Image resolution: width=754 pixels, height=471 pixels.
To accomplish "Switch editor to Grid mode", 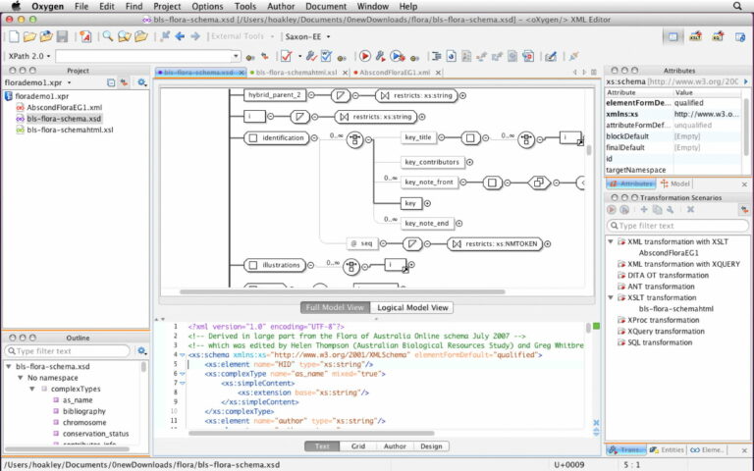I will (358, 446).
